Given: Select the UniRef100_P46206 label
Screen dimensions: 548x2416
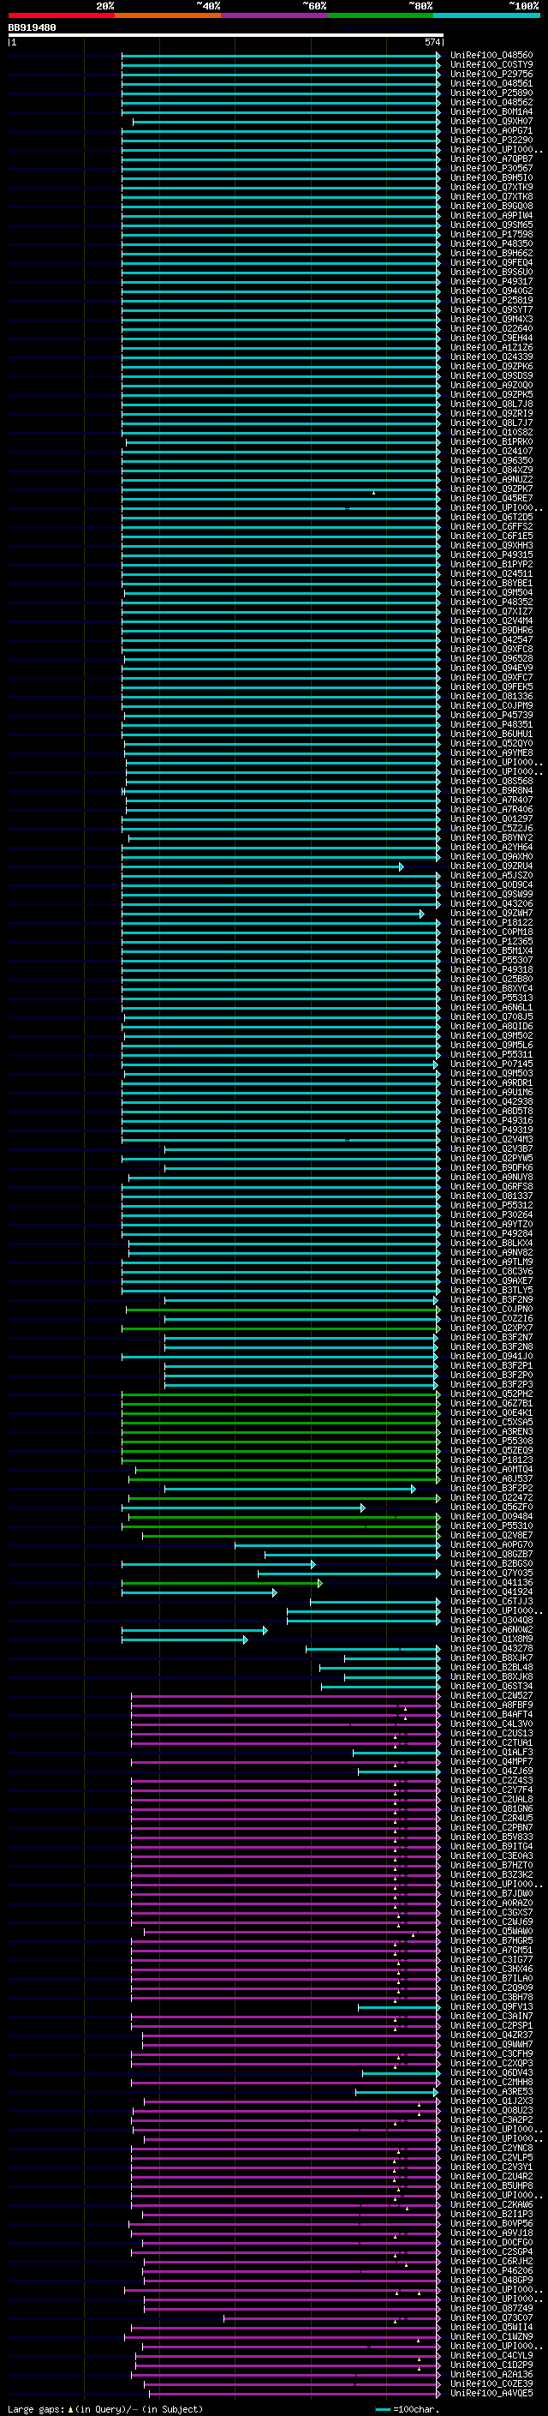Looking at the screenshot, I should tap(491, 2270).
